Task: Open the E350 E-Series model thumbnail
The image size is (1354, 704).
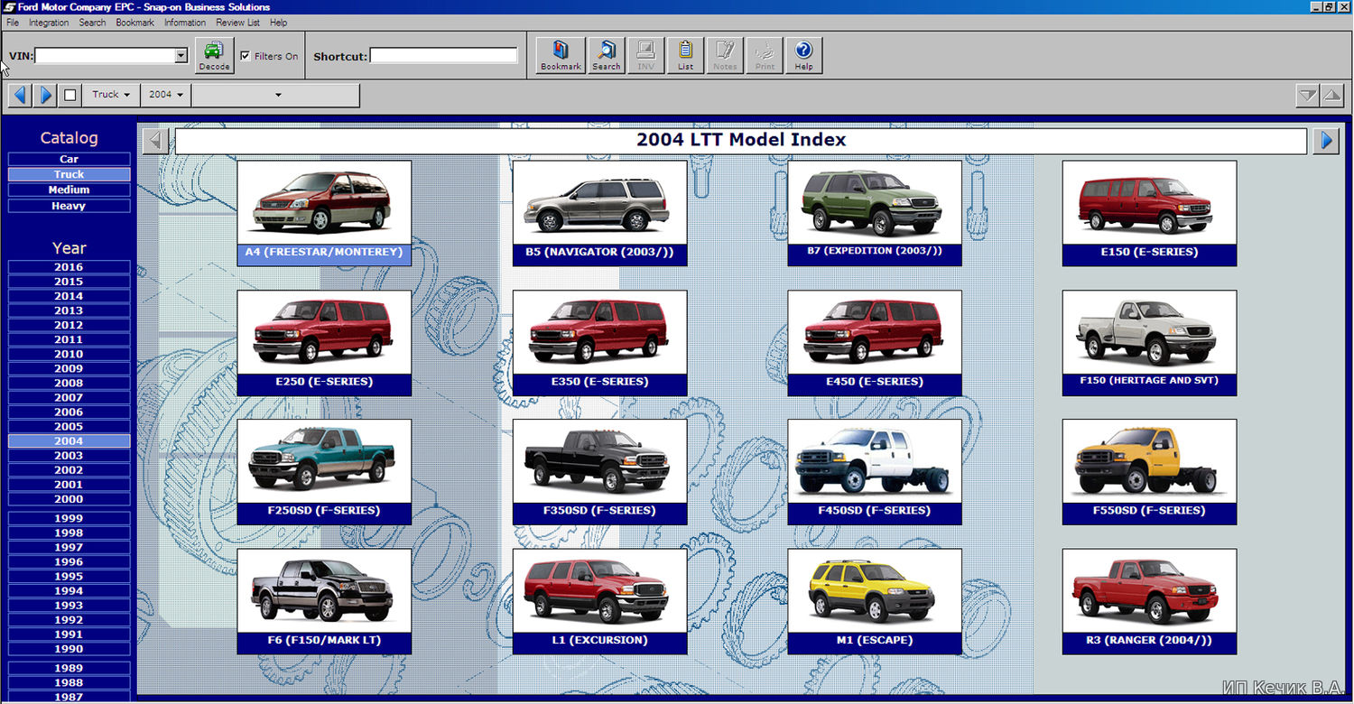Action: [x=599, y=343]
